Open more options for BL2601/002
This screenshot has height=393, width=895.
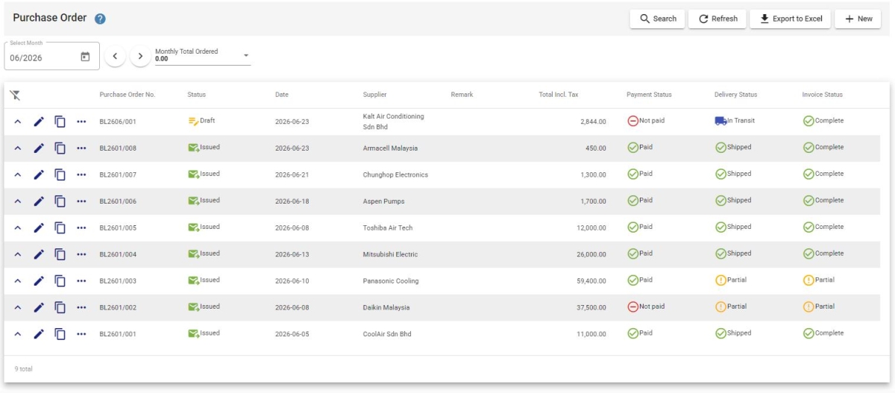81,307
